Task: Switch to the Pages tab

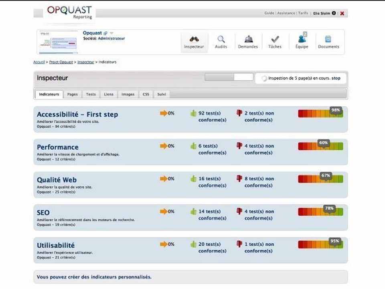Action: (x=73, y=94)
